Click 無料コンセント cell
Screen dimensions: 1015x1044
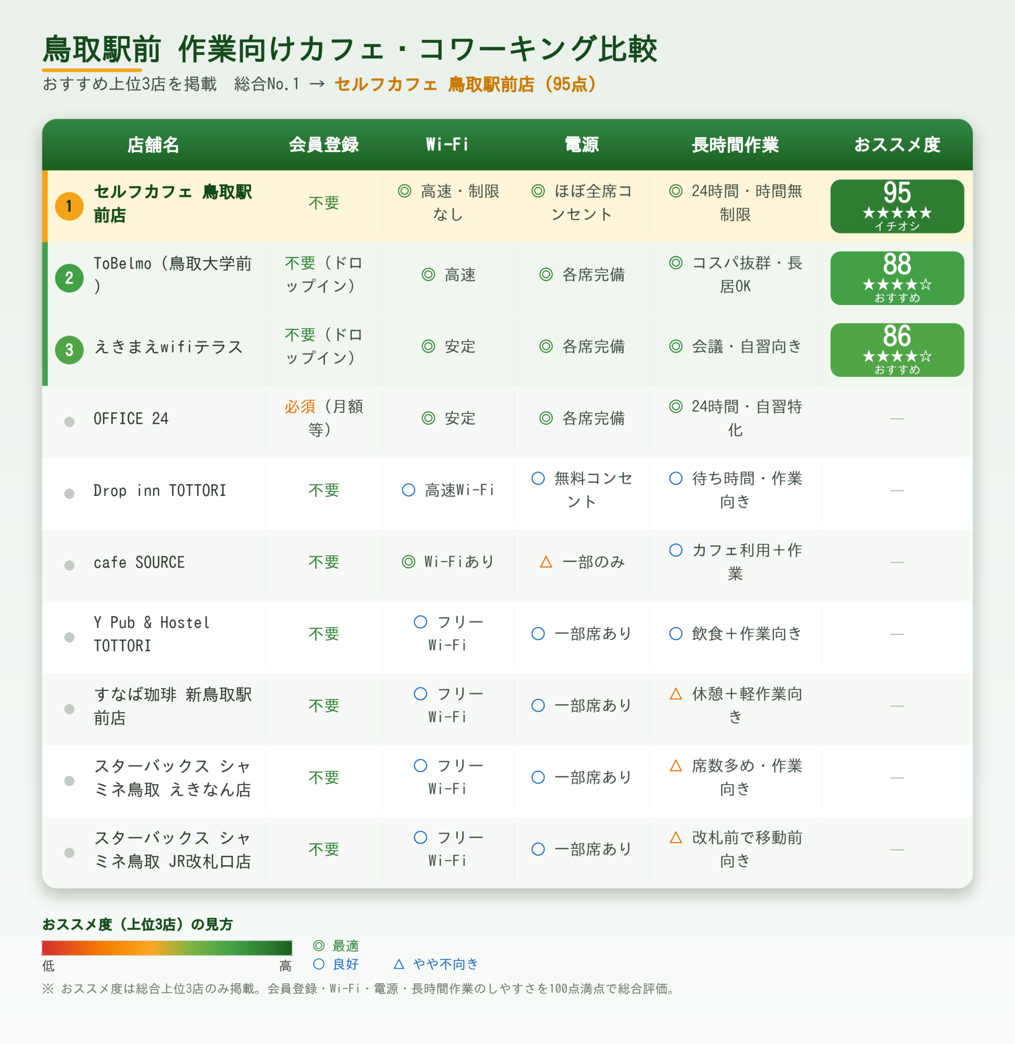582,490
